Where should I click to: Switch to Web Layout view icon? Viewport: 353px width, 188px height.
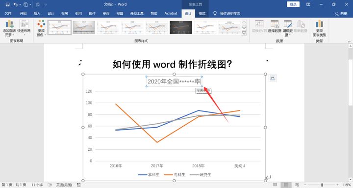tap(297, 185)
